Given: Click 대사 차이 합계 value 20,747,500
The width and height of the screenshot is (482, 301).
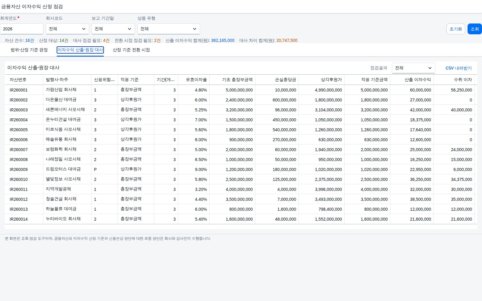Looking at the screenshot, I should click(287, 40).
